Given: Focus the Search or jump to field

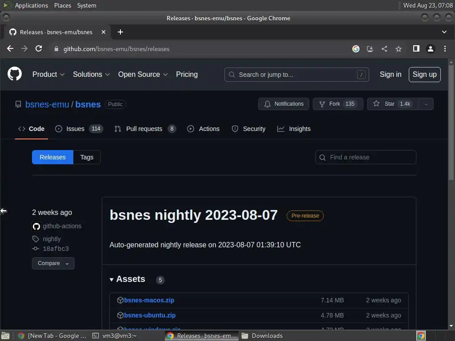Looking at the screenshot, I should (x=296, y=75).
